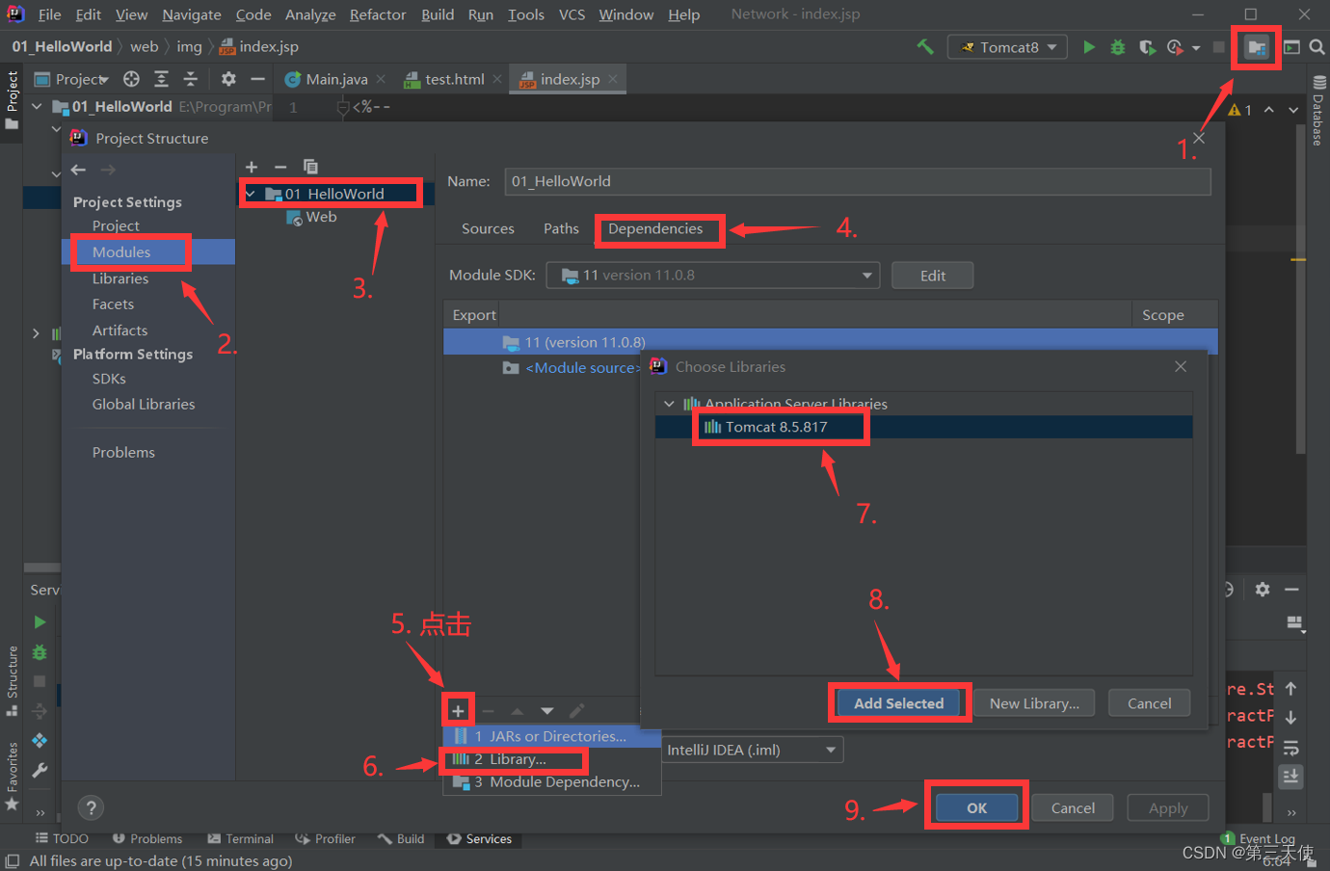This screenshot has width=1330, height=871.
Task: Copy the module using the copy icon
Action: 310,167
